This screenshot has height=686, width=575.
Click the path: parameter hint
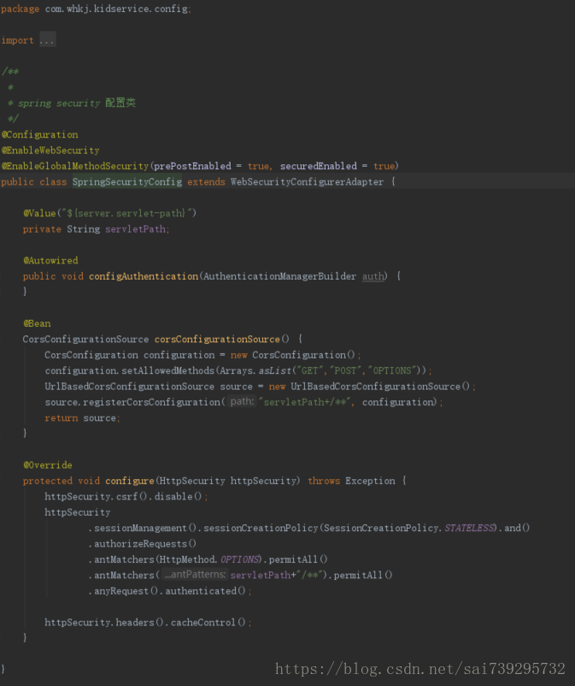242,402
